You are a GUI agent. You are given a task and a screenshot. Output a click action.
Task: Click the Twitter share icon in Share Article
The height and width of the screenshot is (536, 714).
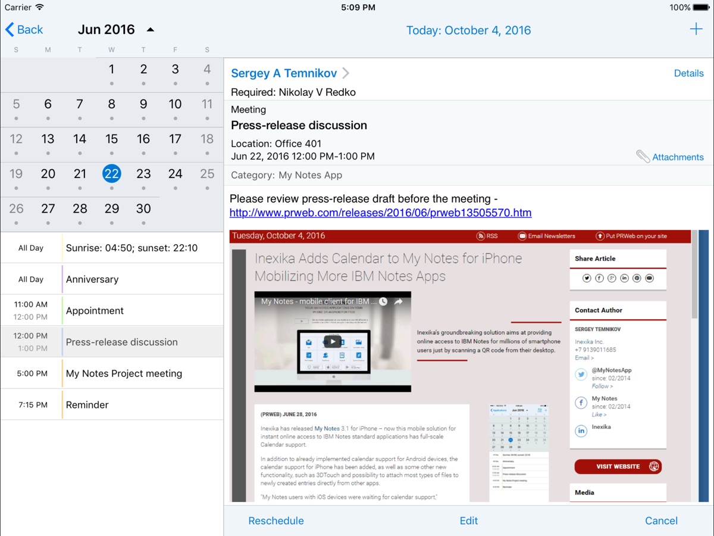pyautogui.click(x=587, y=278)
